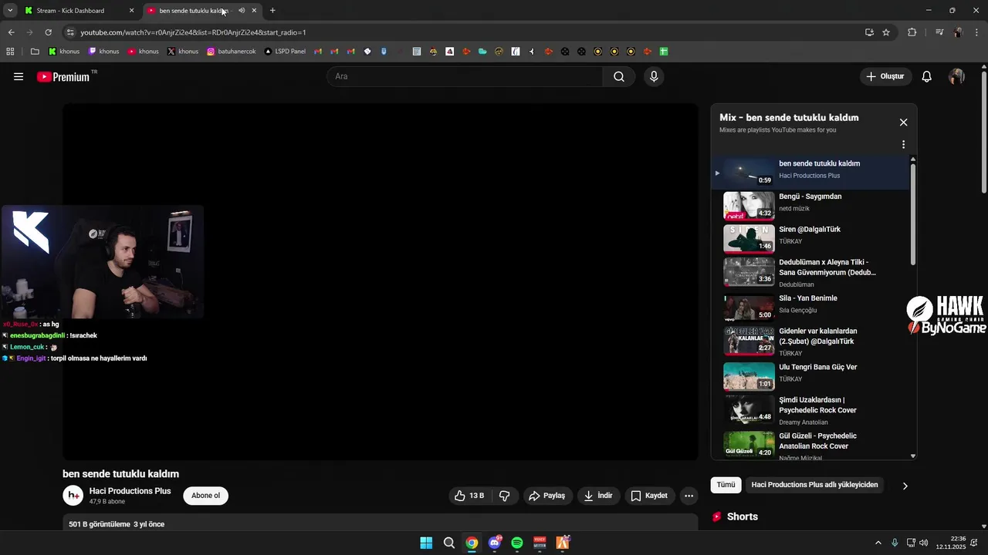988x555 pixels.
Task: Open X khonus bookmark
Action: [x=183, y=52]
